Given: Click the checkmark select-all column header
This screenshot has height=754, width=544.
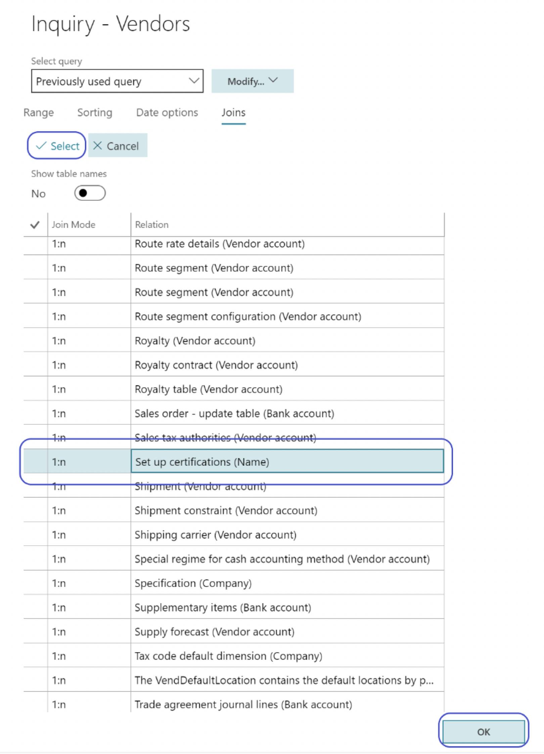Looking at the screenshot, I should click(x=35, y=225).
